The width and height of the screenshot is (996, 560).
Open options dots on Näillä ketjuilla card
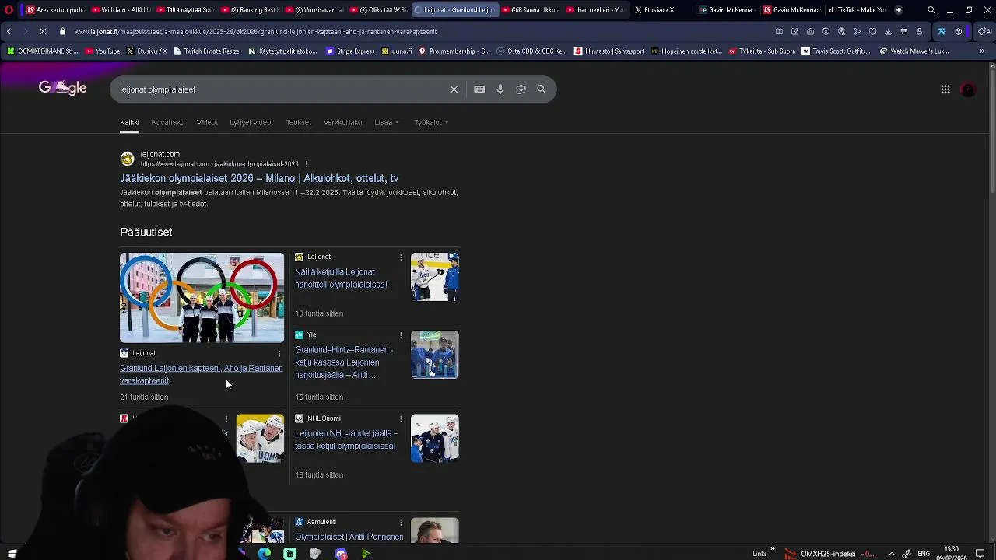pyautogui.click(x=401, y=257)
